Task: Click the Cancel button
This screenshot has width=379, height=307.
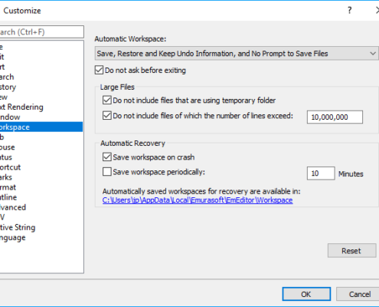Action: click(358, 294)
